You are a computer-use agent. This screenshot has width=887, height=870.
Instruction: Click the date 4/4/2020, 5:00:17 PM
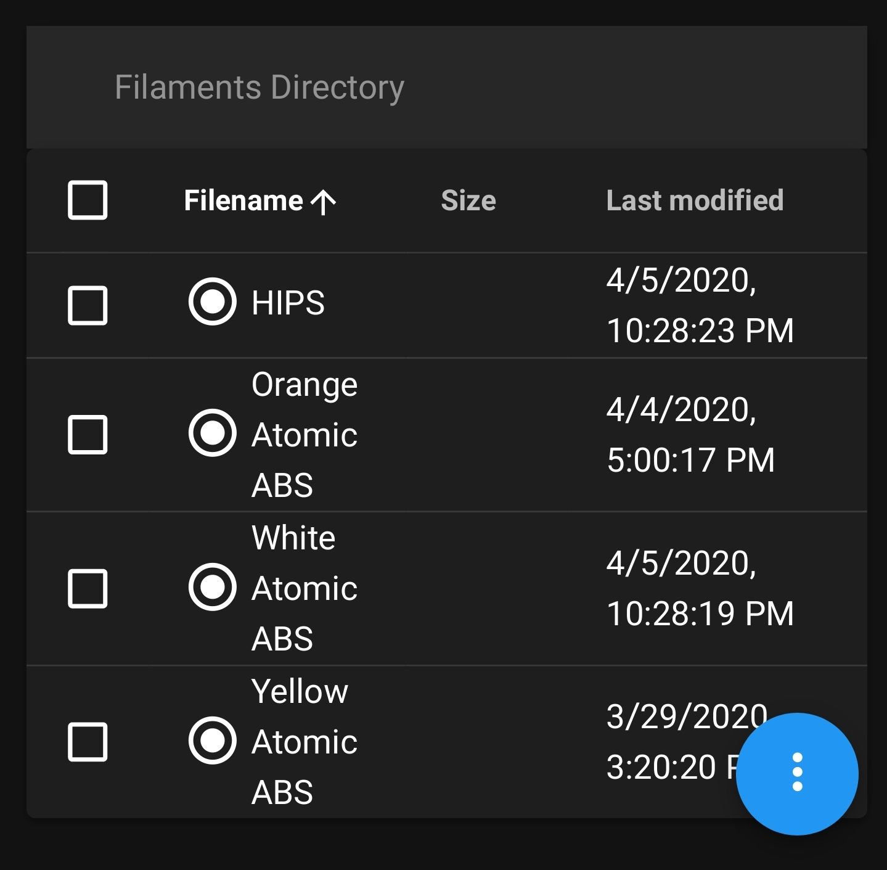click(690, 435)
